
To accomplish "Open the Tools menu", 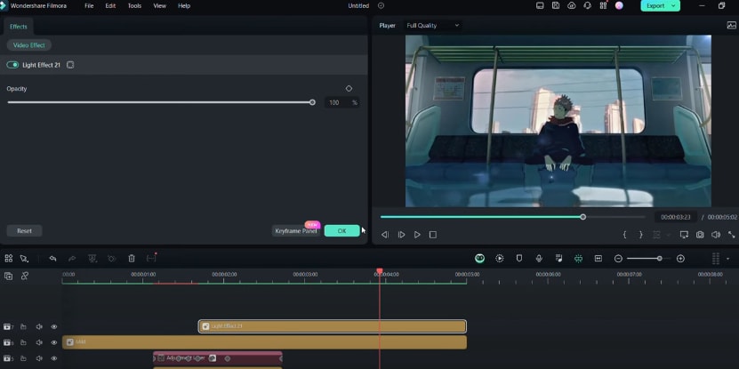I will click(134, 5).
